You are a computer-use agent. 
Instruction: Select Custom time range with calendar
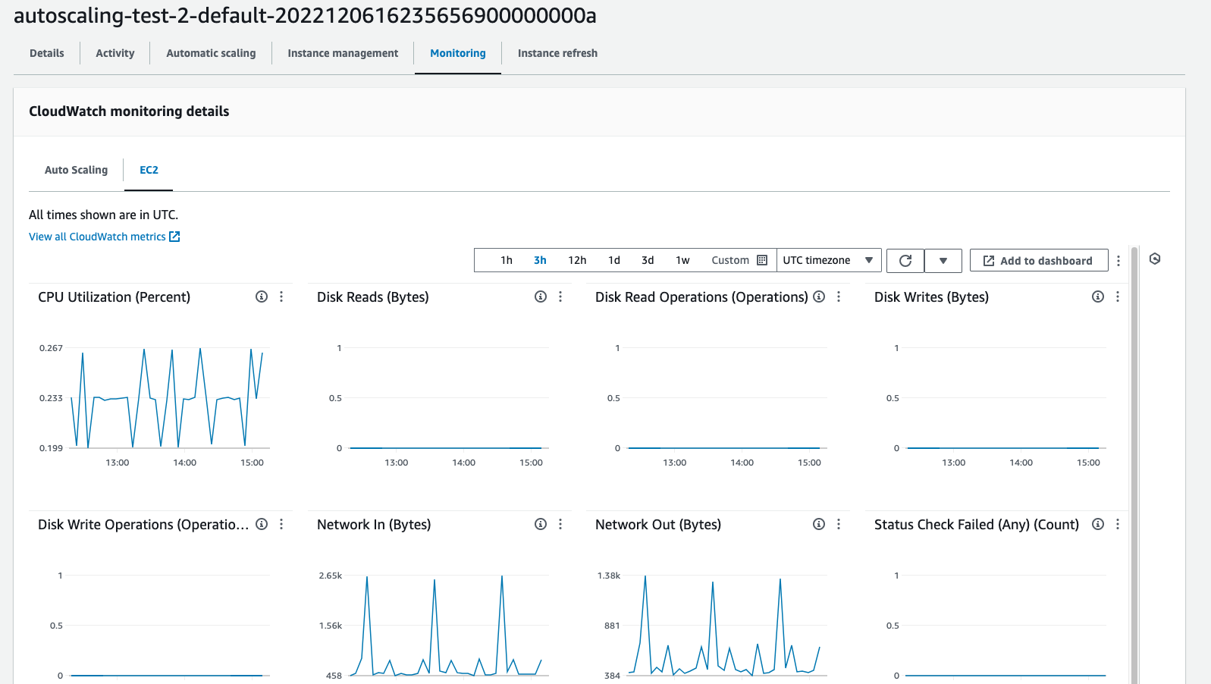739,260
